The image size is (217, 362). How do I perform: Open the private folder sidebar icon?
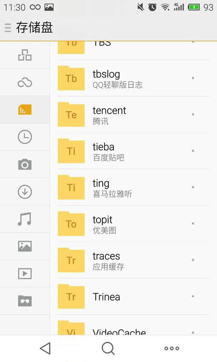point(25,301)
